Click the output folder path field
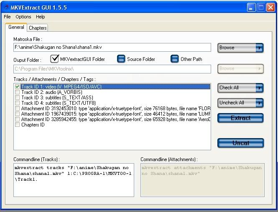Viewport: 278px width, 212px height. (112, 69)
